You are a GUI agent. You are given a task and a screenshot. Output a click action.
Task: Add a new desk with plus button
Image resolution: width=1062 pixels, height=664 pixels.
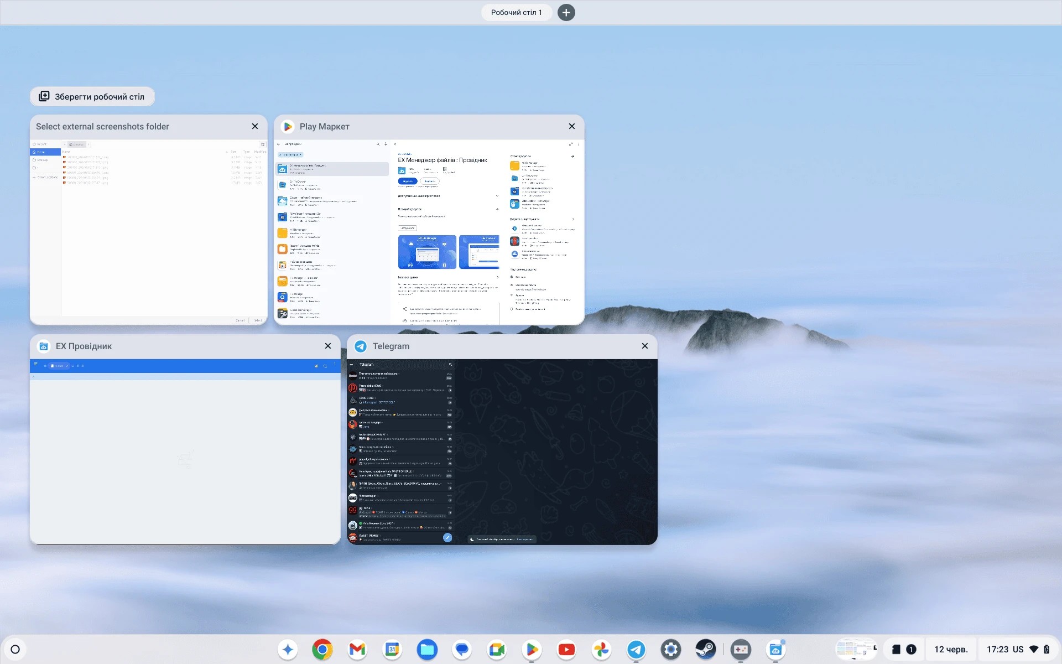coord(566,12)
